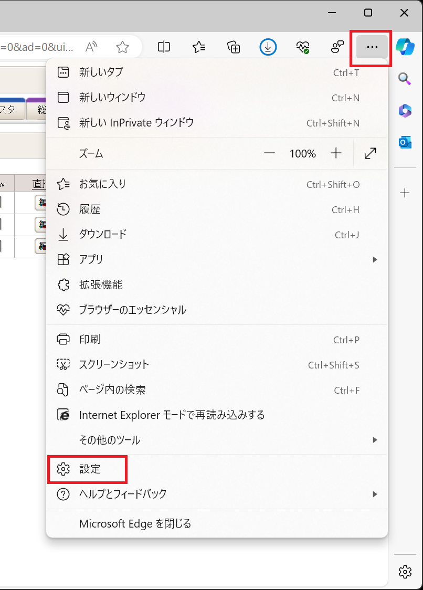The width and height of the screenshot is (423, 590).
Task: Open Browser Essentials heart toolbar icon
Action: click(x=303, y=47)
